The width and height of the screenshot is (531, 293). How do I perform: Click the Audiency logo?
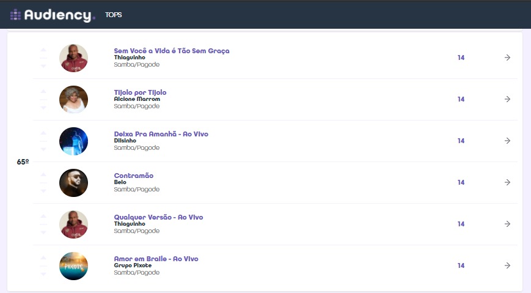[53, 15]
